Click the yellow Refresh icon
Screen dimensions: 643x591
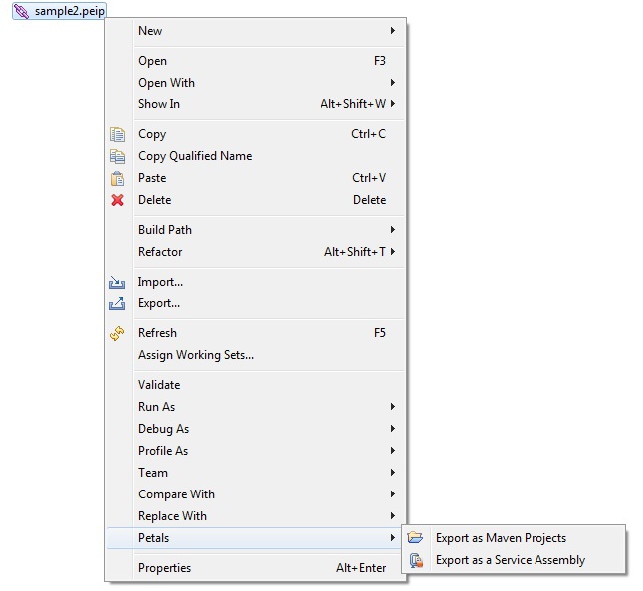coord(118,333)
